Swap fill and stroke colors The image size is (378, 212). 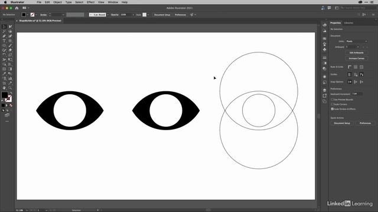click(x=11, y=93)
